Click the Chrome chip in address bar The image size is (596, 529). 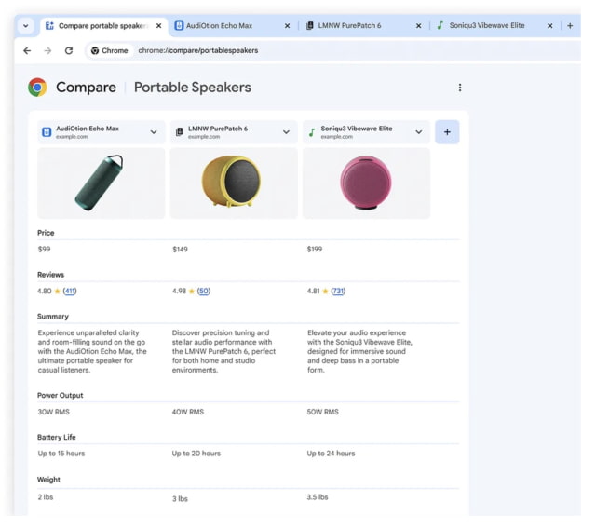(110, 50)
